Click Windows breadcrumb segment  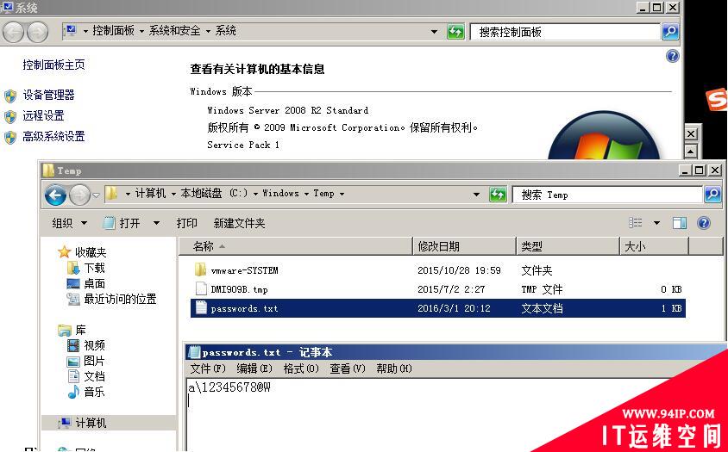[280, 194]
